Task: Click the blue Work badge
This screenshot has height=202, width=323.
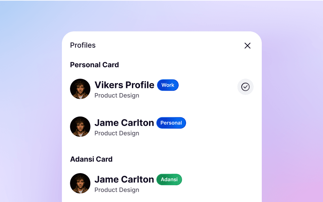Action: pyautogui.click(x=168, y=85)
